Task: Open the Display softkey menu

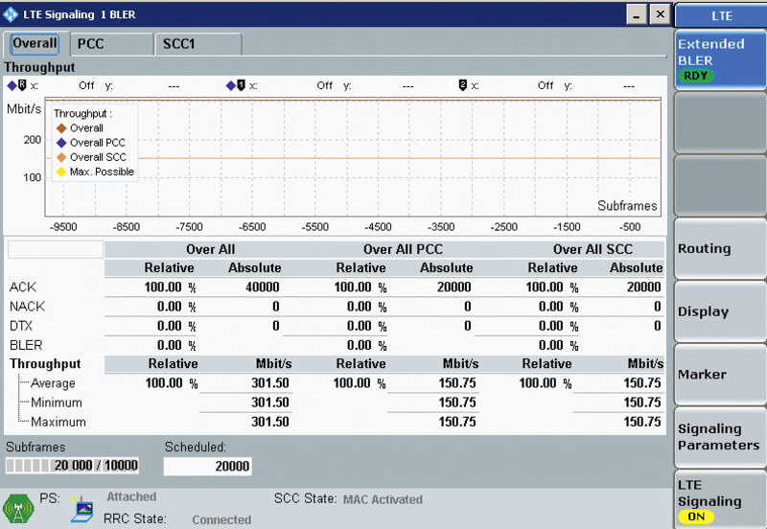Action: [x=720, y=311]
